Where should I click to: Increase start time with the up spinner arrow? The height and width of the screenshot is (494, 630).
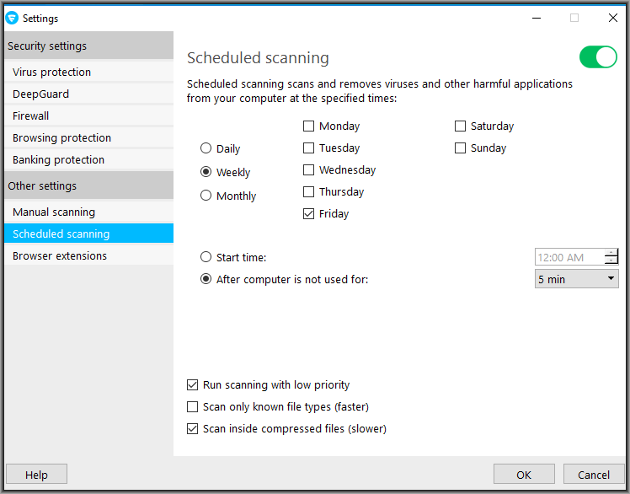[611, 253]
